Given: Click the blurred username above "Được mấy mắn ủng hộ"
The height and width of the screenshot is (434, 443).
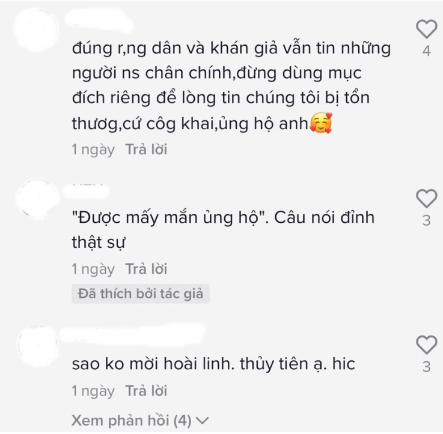Looking at the screenshot, I should pyautogui.click(x=86, y=192).
